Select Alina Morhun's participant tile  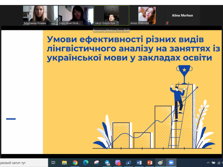click(x=182, y=15)
